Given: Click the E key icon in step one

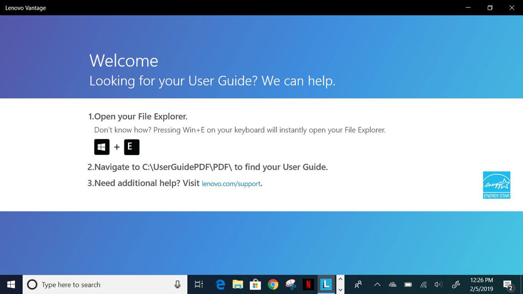Looking at the screenshot, I should [x=132, y=147].
